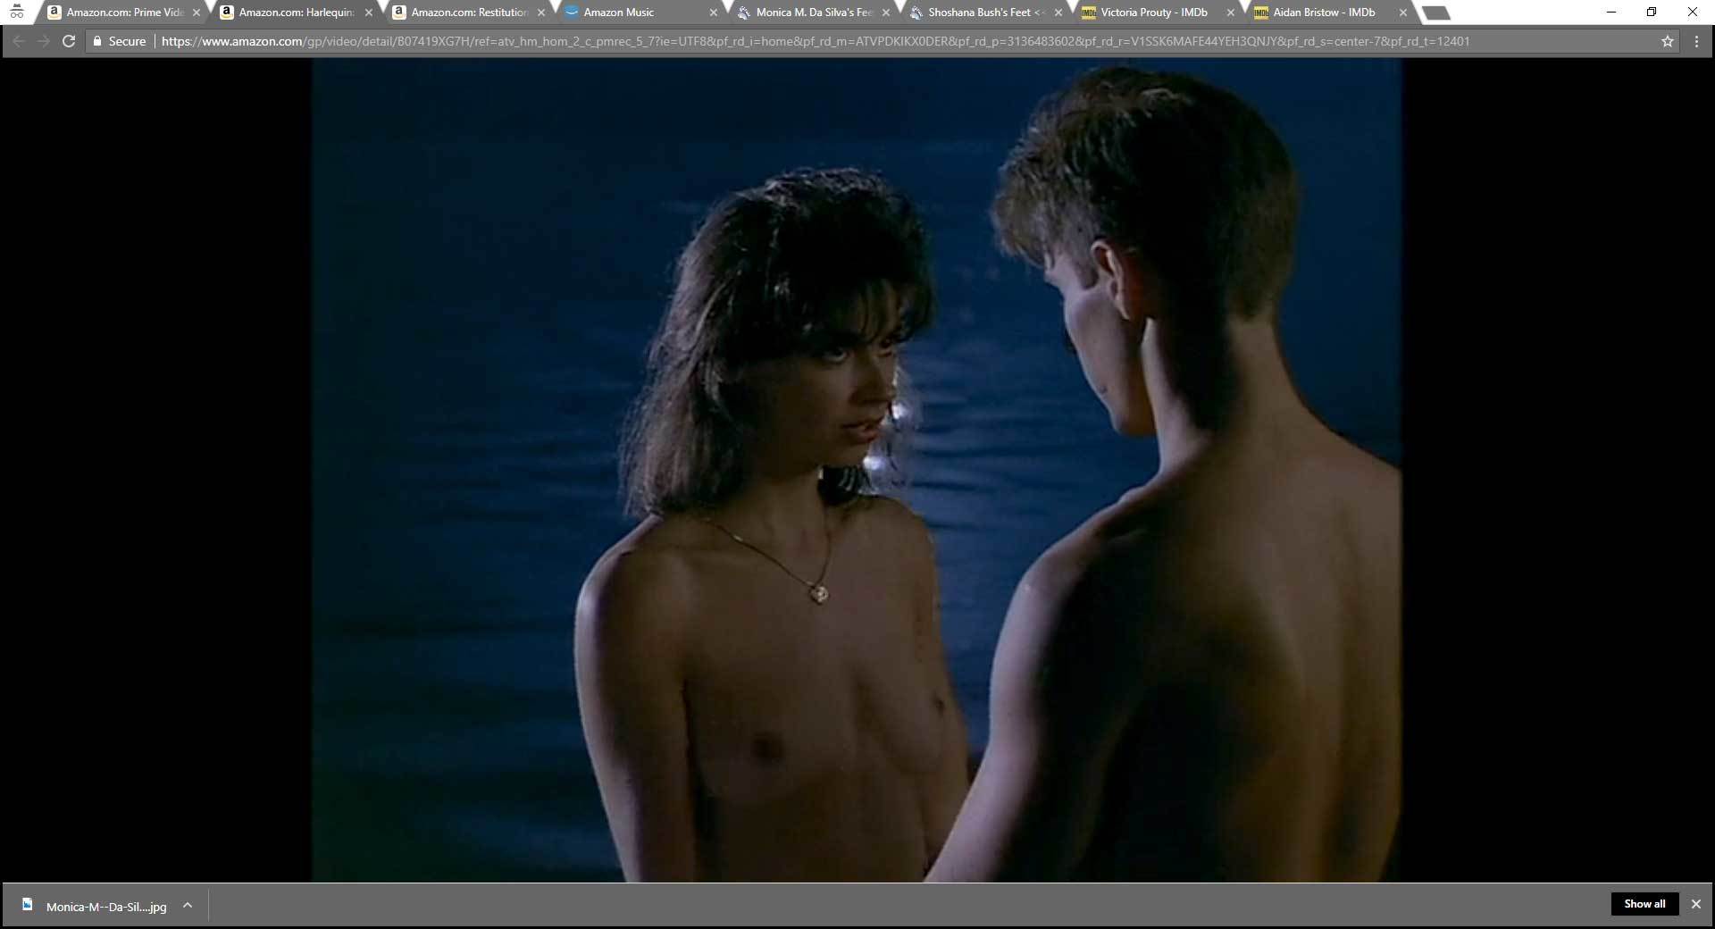Click the back navigation arrow
1715x929 pixels.
click(x=19, y=41)
